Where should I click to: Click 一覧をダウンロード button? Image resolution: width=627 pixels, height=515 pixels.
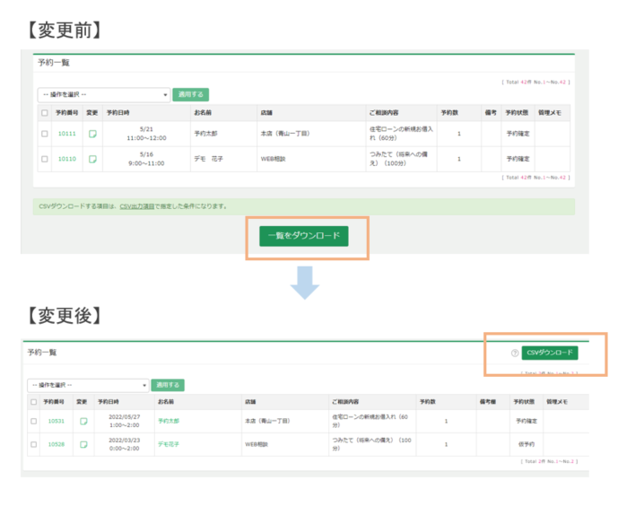(303, 236)
